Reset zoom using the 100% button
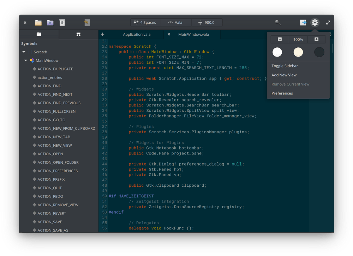The image size is (353, 256). pyautogui.click(x=298, y=39)
